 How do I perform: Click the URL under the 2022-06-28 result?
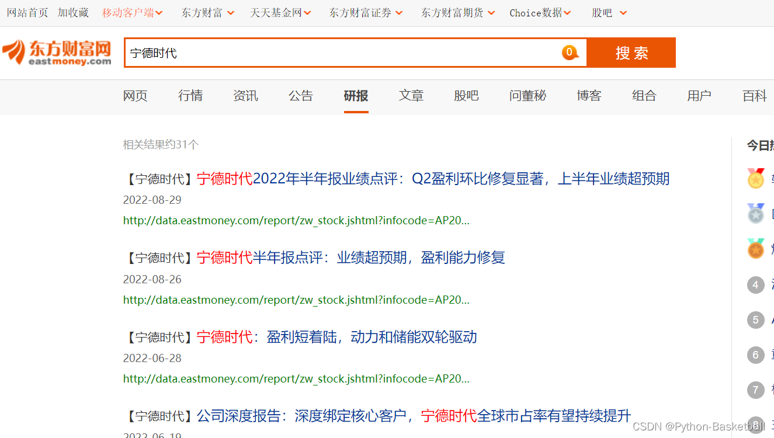tap(296, 379)
